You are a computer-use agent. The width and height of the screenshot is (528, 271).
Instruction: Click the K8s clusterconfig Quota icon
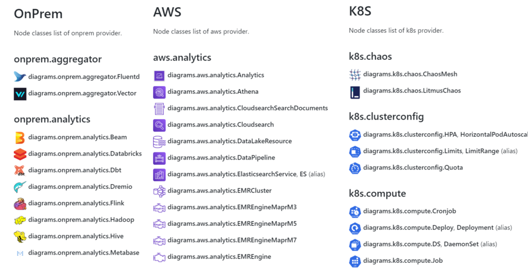[x=355, y=168]
